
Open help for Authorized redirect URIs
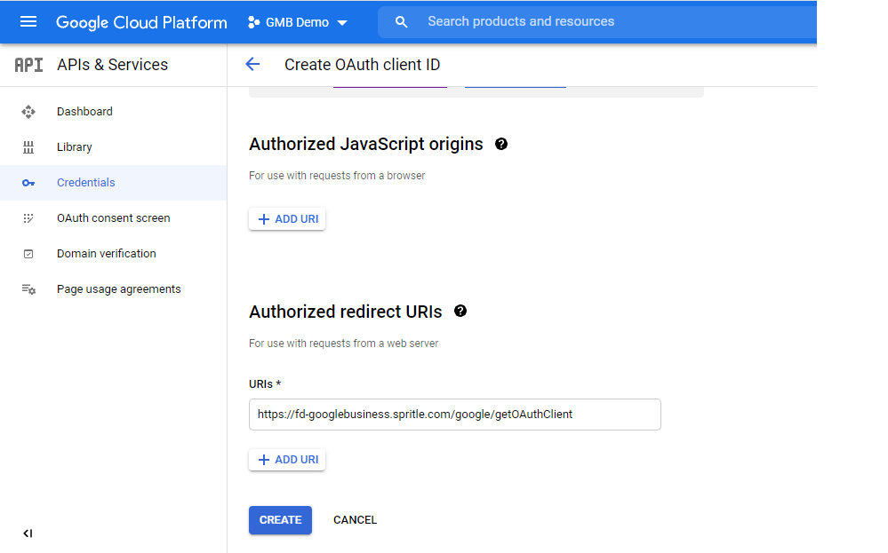click(460, 311)
